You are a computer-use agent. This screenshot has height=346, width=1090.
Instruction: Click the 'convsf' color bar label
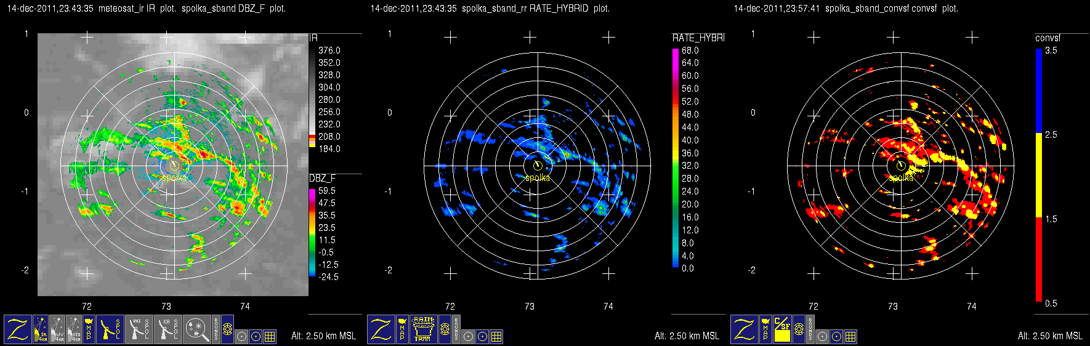point(1048,38)
